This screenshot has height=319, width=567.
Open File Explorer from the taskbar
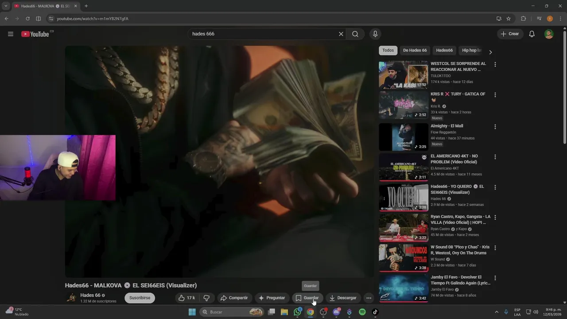pos(284,312)
